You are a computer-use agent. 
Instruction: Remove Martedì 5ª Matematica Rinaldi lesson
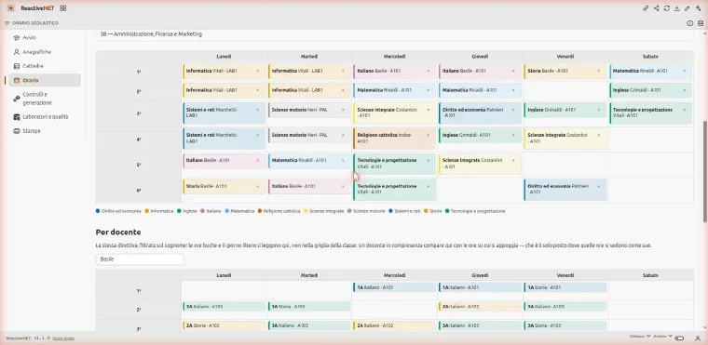(343, 160)
